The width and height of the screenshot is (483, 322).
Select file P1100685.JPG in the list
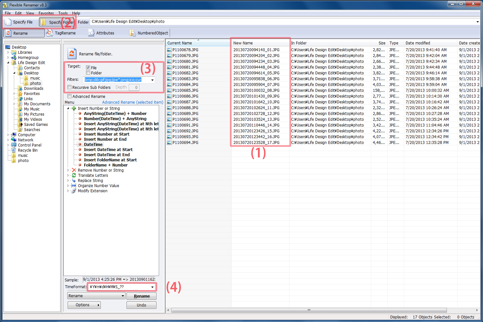pos(185,90)
